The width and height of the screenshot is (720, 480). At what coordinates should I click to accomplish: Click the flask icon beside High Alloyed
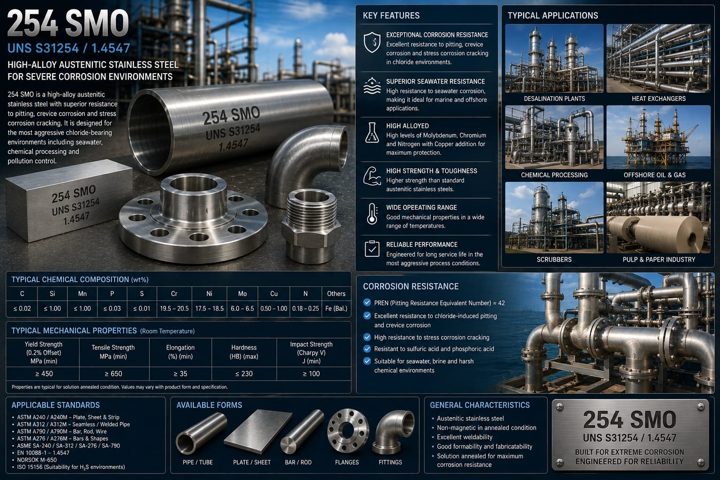[372, 132]
